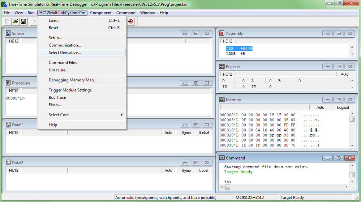Click Memory window vertical scrollbar thumb

point(352,119)
